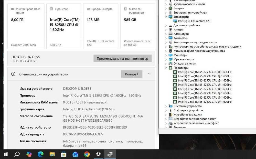Collapse the Спецификации на устройството section chevron
The width and height of the screenshot is (256, 159).
click(149, 74)
